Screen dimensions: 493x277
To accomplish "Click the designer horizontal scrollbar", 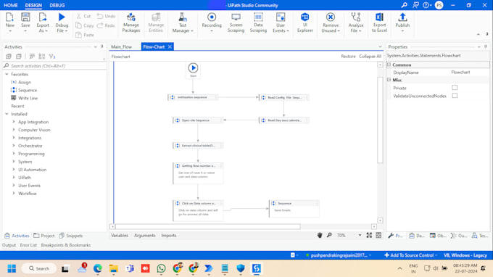I will 208,226.
